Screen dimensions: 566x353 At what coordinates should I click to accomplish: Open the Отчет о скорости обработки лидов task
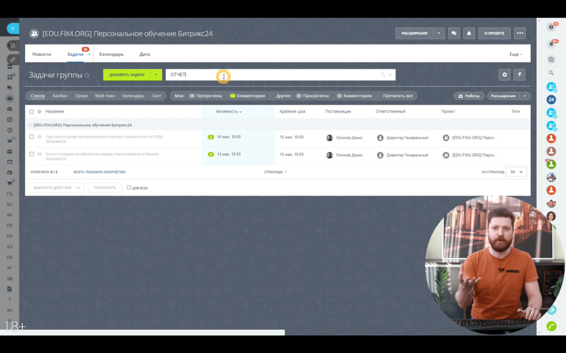click(x=102, y=156)
